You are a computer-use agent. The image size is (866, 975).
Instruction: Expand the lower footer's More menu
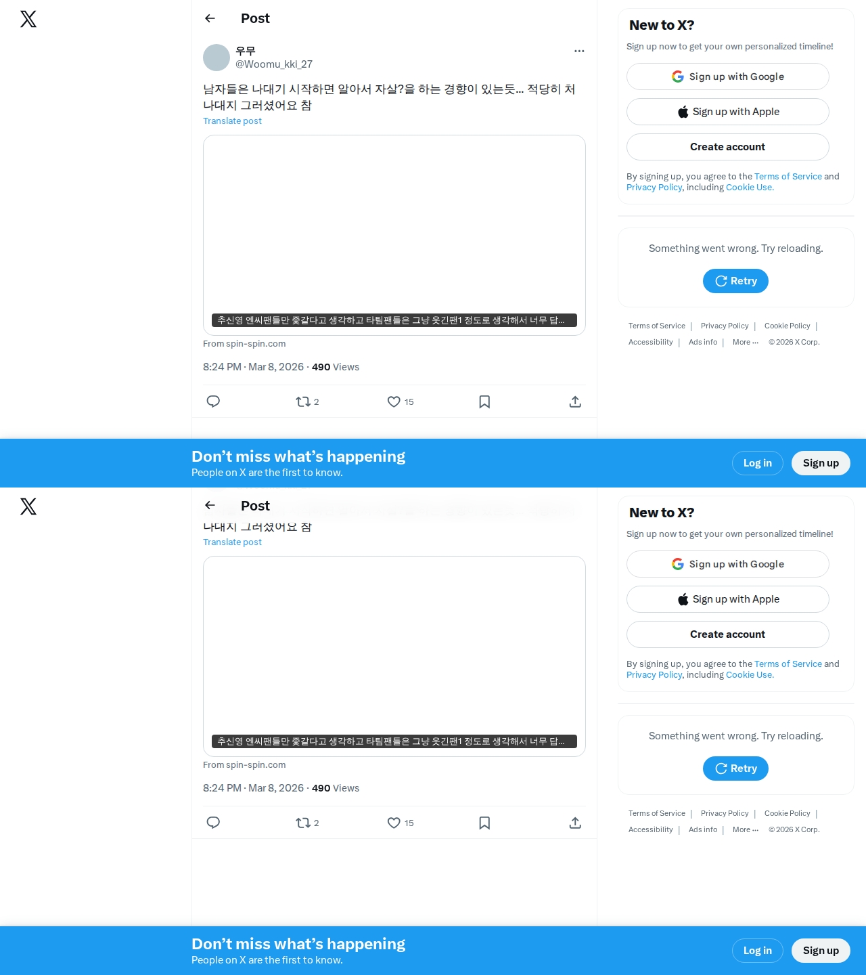746,829
